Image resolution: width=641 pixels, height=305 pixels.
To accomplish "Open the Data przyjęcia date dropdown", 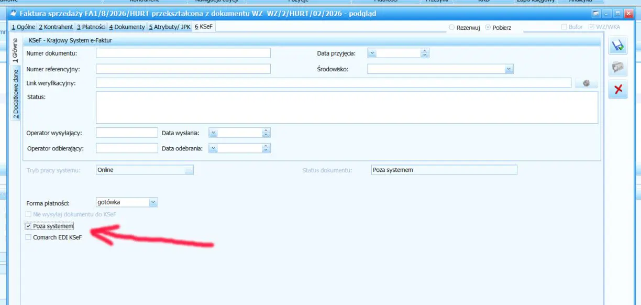I will 372,53.
